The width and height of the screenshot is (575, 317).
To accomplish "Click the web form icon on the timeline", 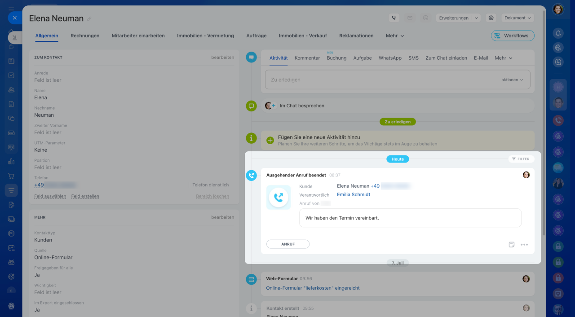I will (251, 279).
